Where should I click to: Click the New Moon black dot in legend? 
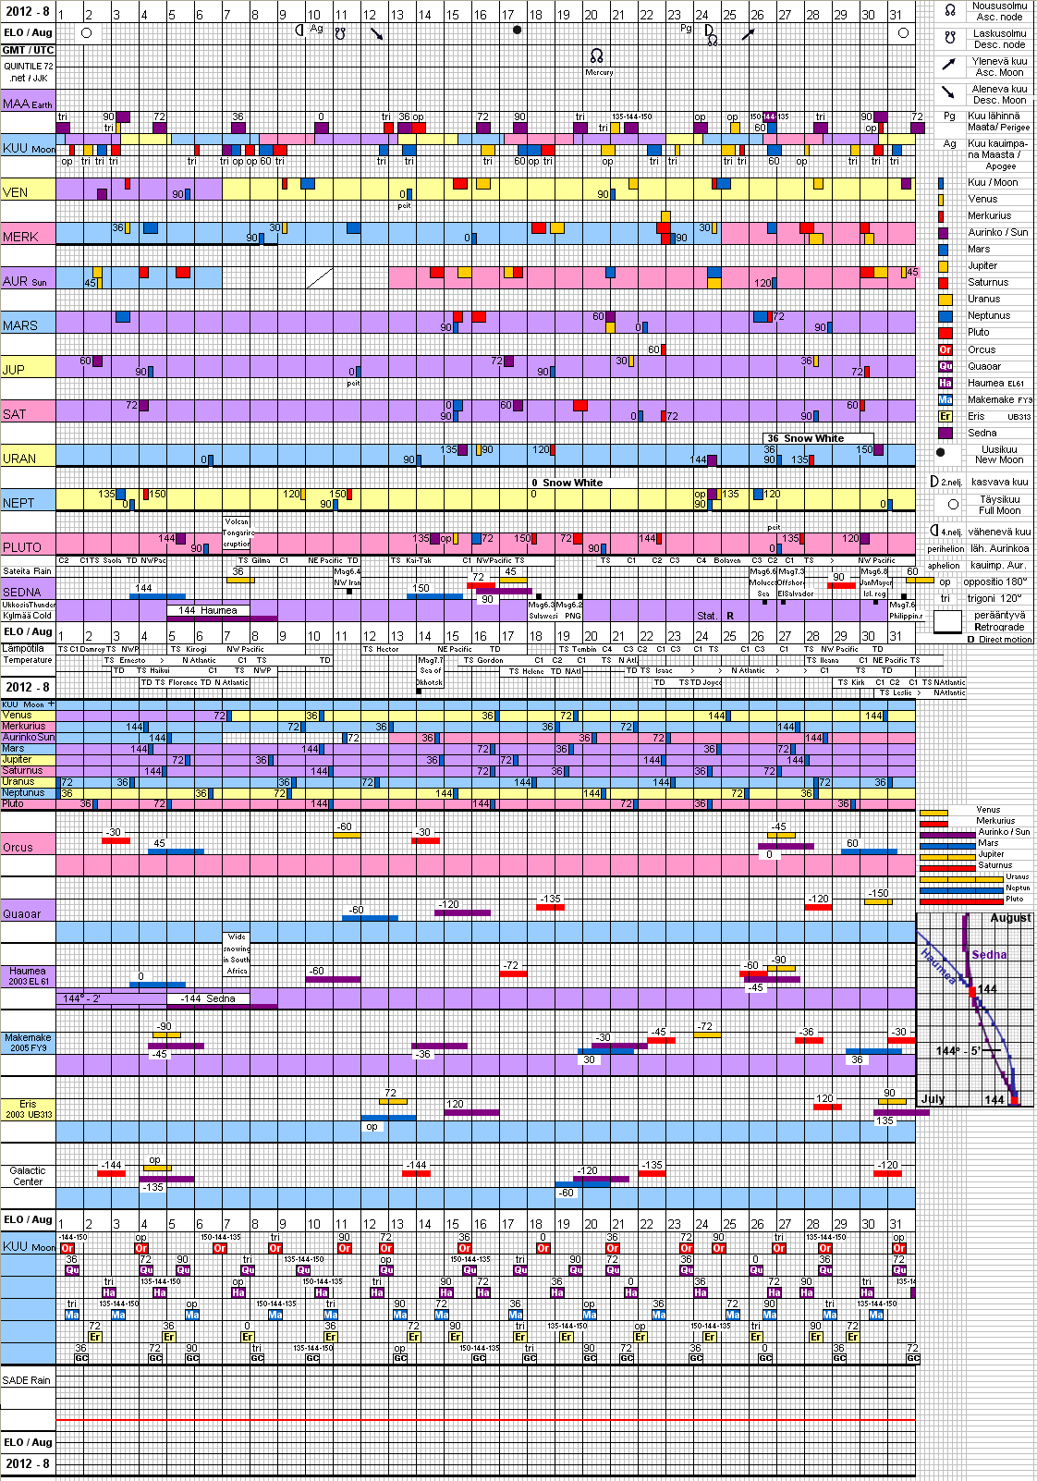(941, 453)
